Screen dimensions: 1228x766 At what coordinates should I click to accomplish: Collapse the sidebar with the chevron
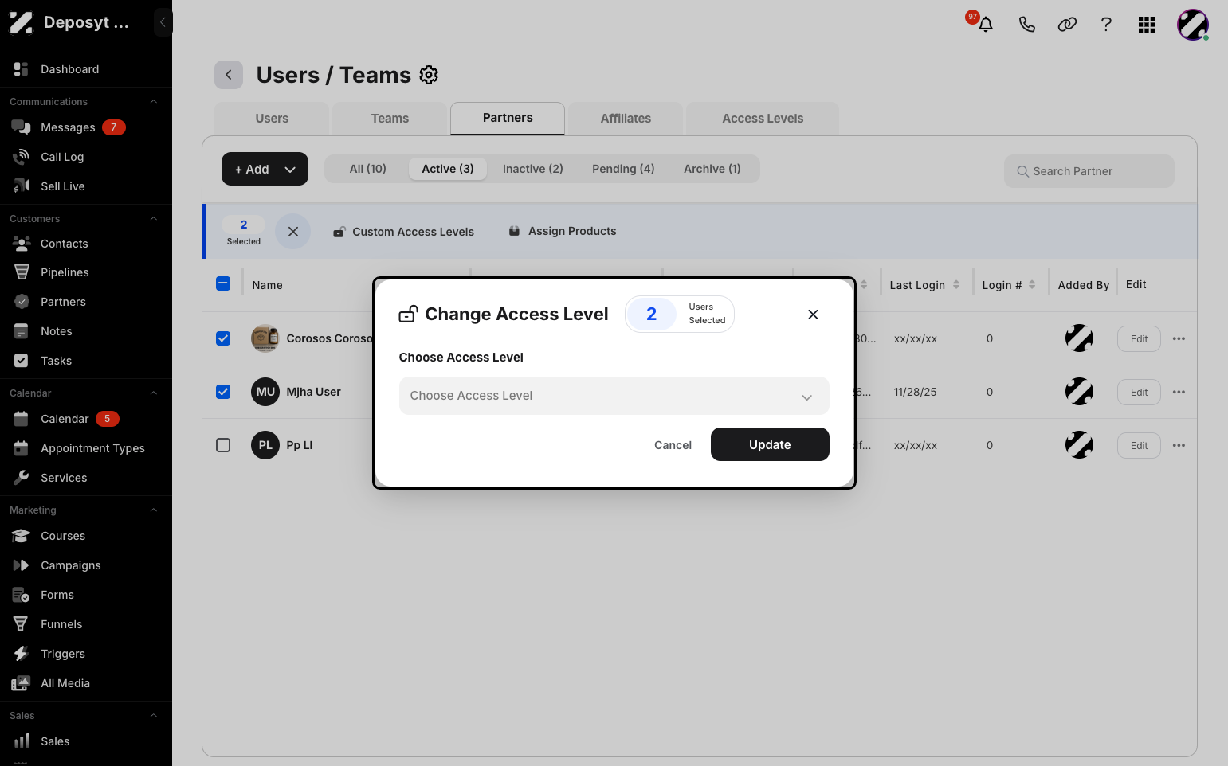(x=163, y=22)
